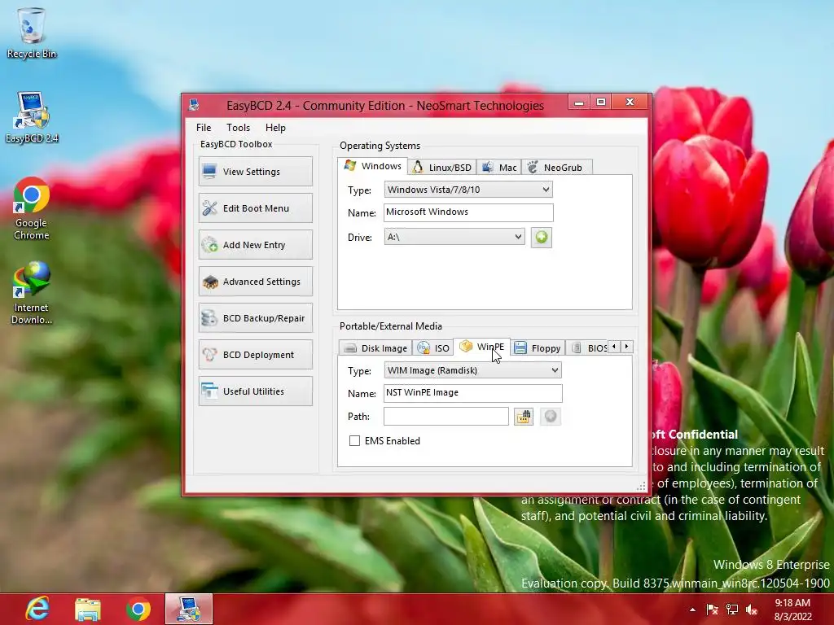Open the Tools menu
This screenshot has height=625, width=834.
239,128
